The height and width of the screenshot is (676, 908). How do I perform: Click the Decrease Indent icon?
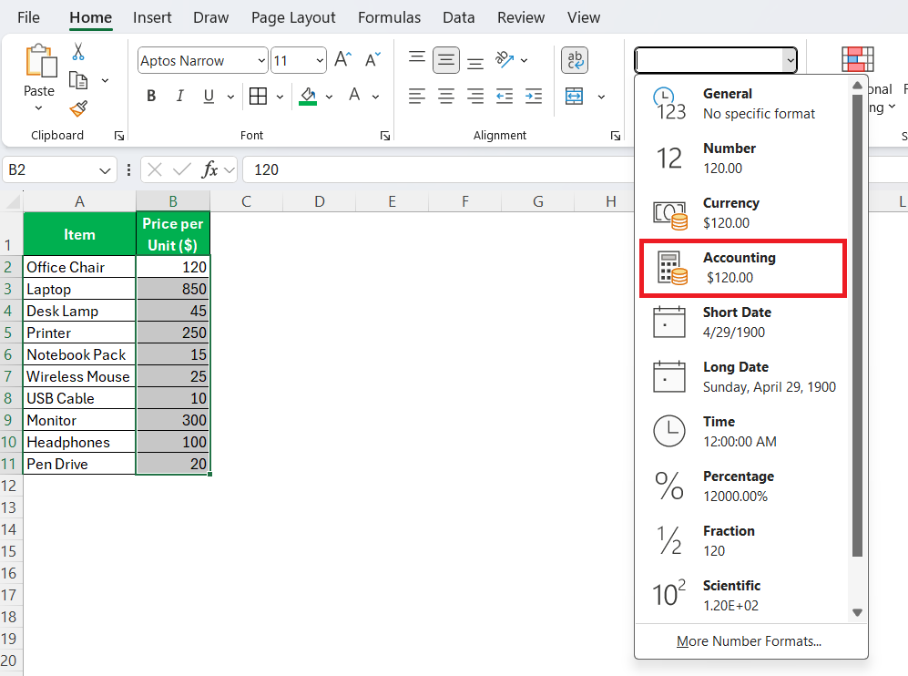coord(505,97)
